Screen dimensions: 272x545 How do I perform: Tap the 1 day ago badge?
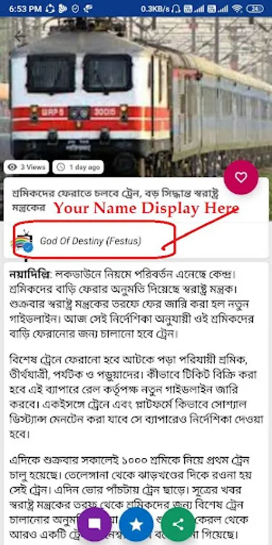78,167
